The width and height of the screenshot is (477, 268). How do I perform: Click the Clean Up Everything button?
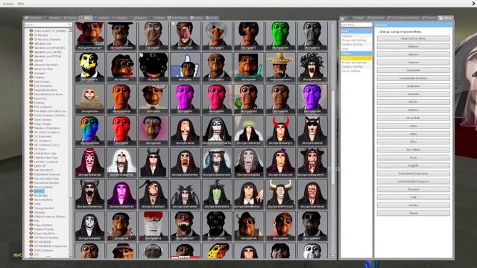tap(413, 39)
